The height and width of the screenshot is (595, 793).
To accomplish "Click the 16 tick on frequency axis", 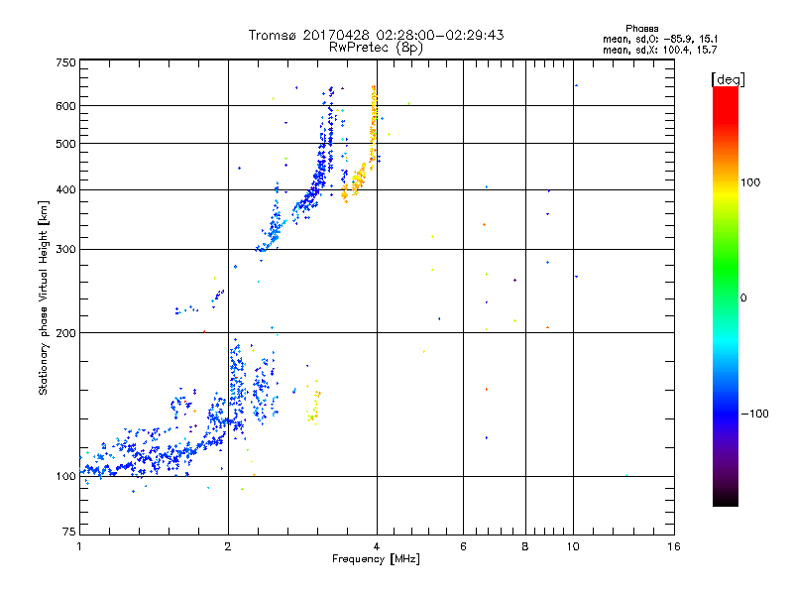I will tap(674, 546).
